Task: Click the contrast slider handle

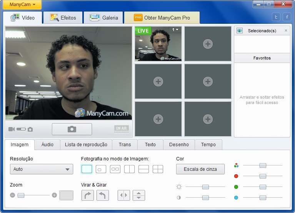Action: (205, 198)
